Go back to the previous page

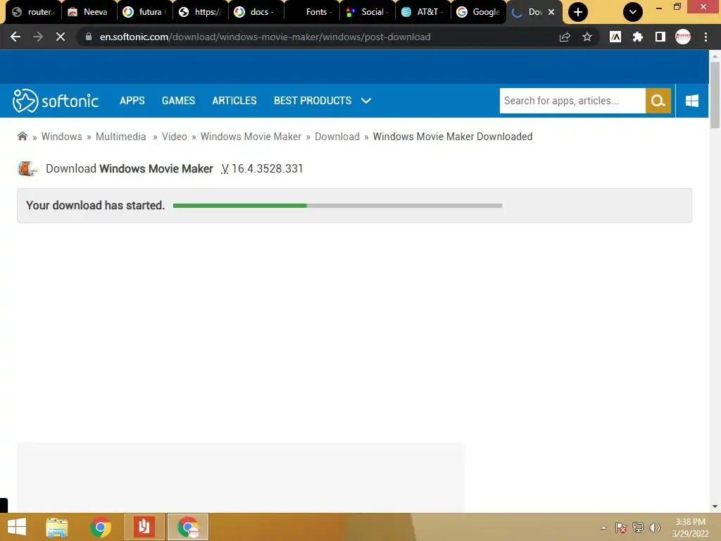[x=15, y=37]
